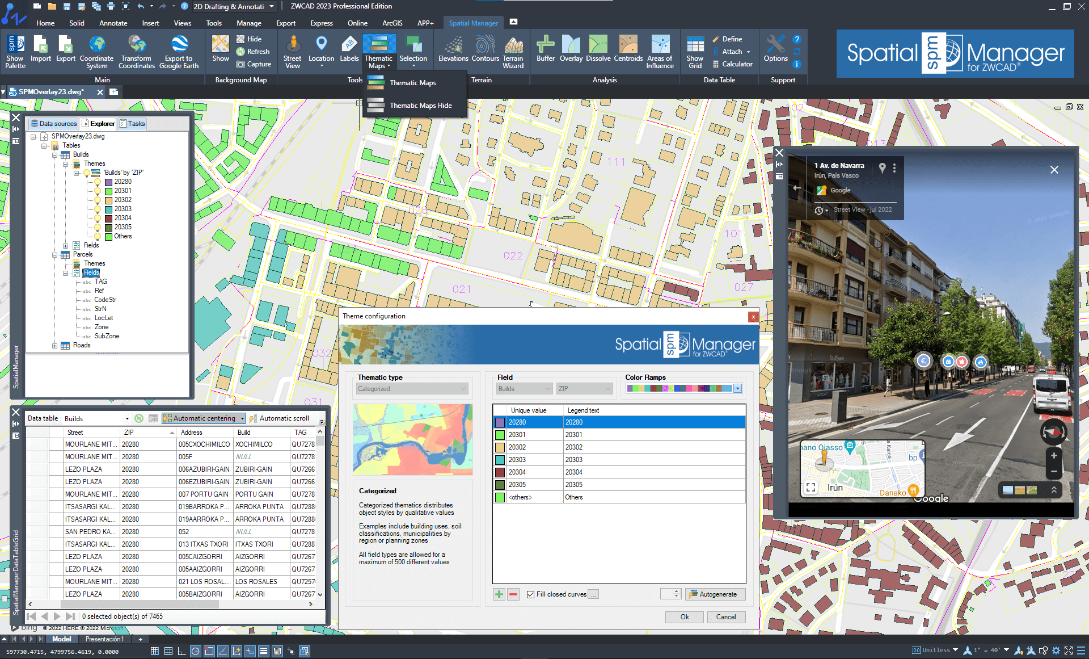
Task: Capture the background map
Action: pyautogui.click(x=254, y=64)
